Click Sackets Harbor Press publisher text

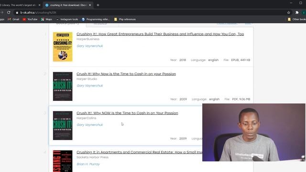point(92,157)
